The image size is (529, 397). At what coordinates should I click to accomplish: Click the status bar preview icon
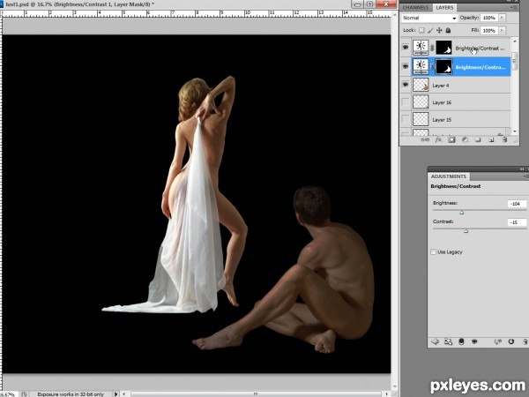coord(25,394)
